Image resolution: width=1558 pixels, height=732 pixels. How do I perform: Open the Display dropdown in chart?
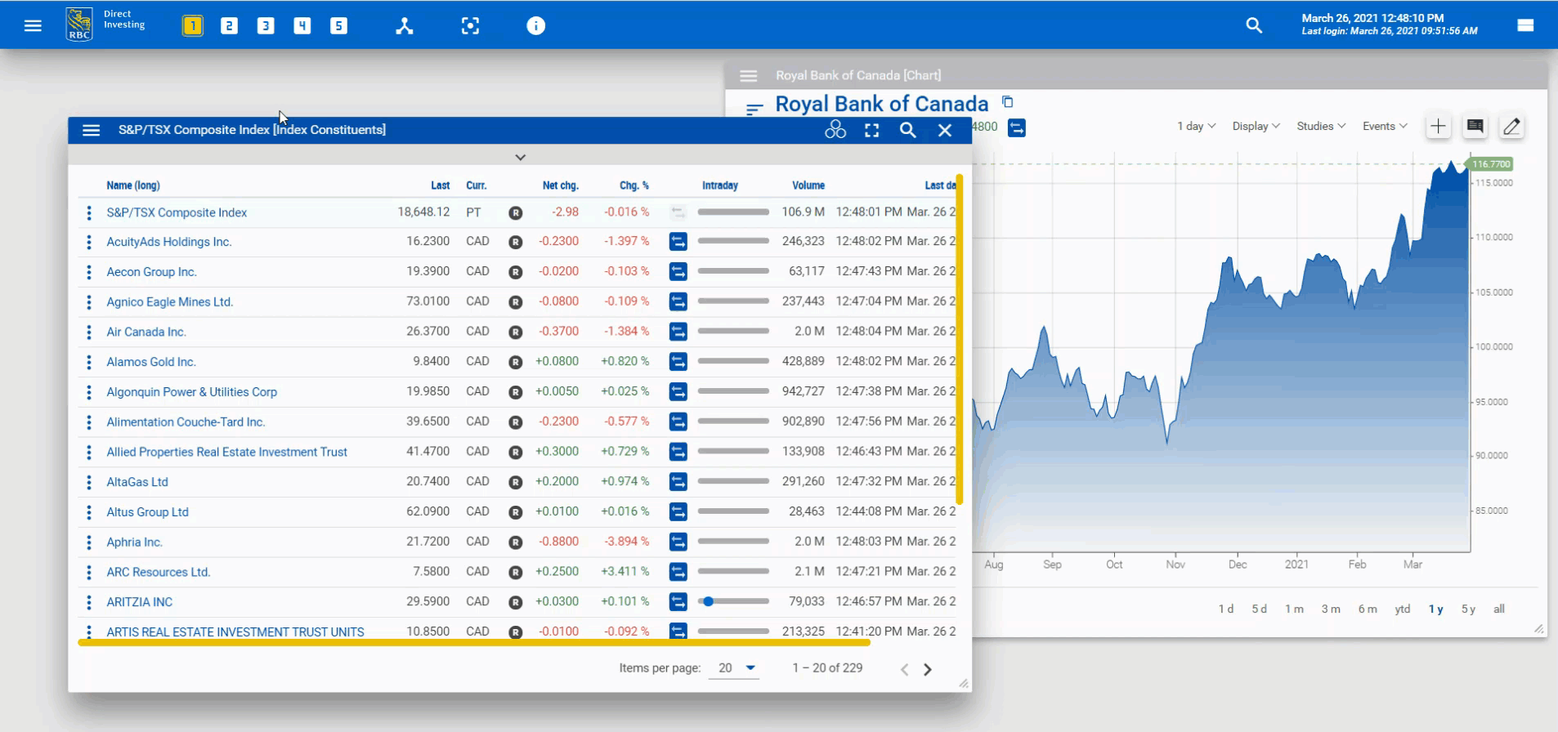(x=1256, y=127)
